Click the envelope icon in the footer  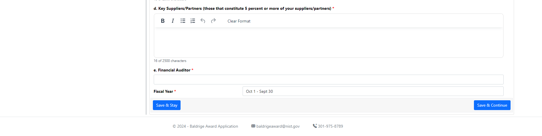[253, 126]
